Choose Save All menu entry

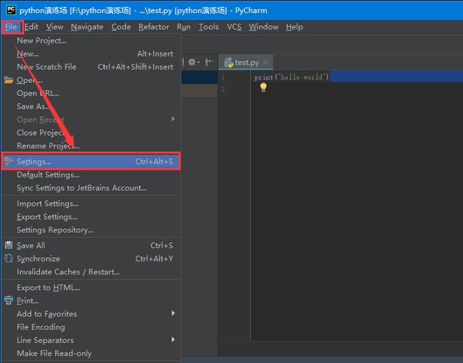point(91,245)
